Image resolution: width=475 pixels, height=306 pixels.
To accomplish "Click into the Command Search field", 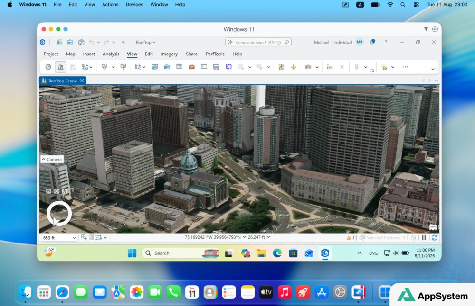I will point(258,42).
